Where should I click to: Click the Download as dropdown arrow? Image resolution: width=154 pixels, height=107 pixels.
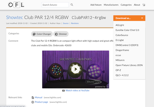142,18
